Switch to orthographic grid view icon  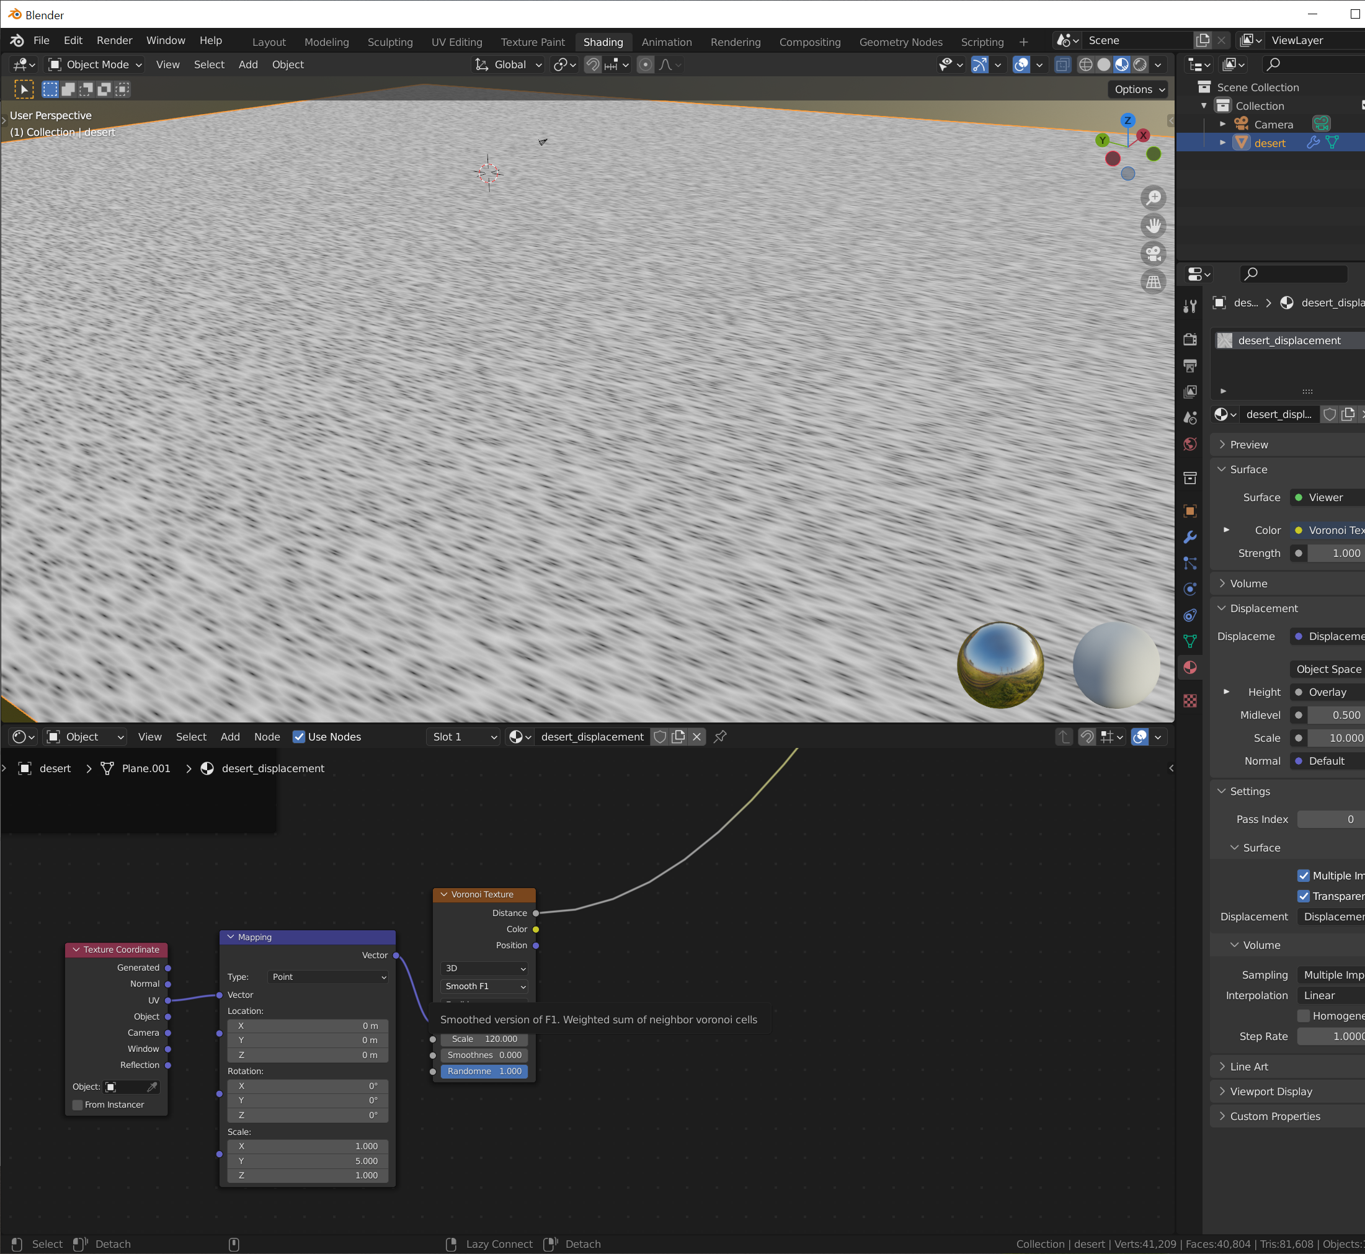tap(1154, 282)
